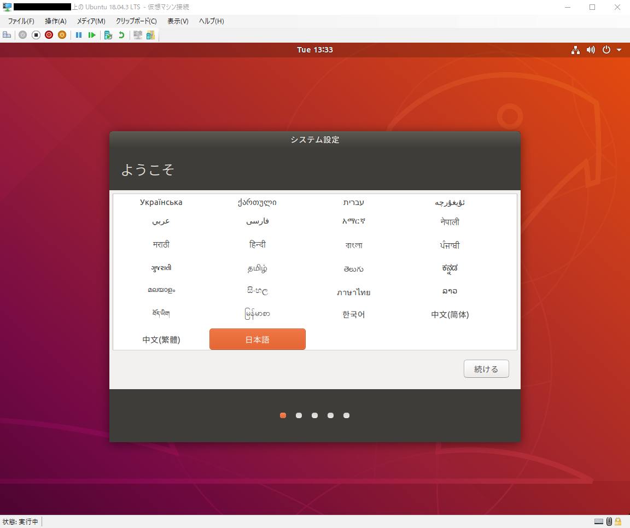The height and width of the screenshot is (528, 630).
Task: Open the メディア(M) menu
Action: tap(91, 21)
